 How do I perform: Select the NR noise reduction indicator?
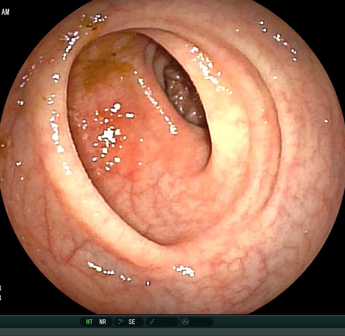(103, 322)
